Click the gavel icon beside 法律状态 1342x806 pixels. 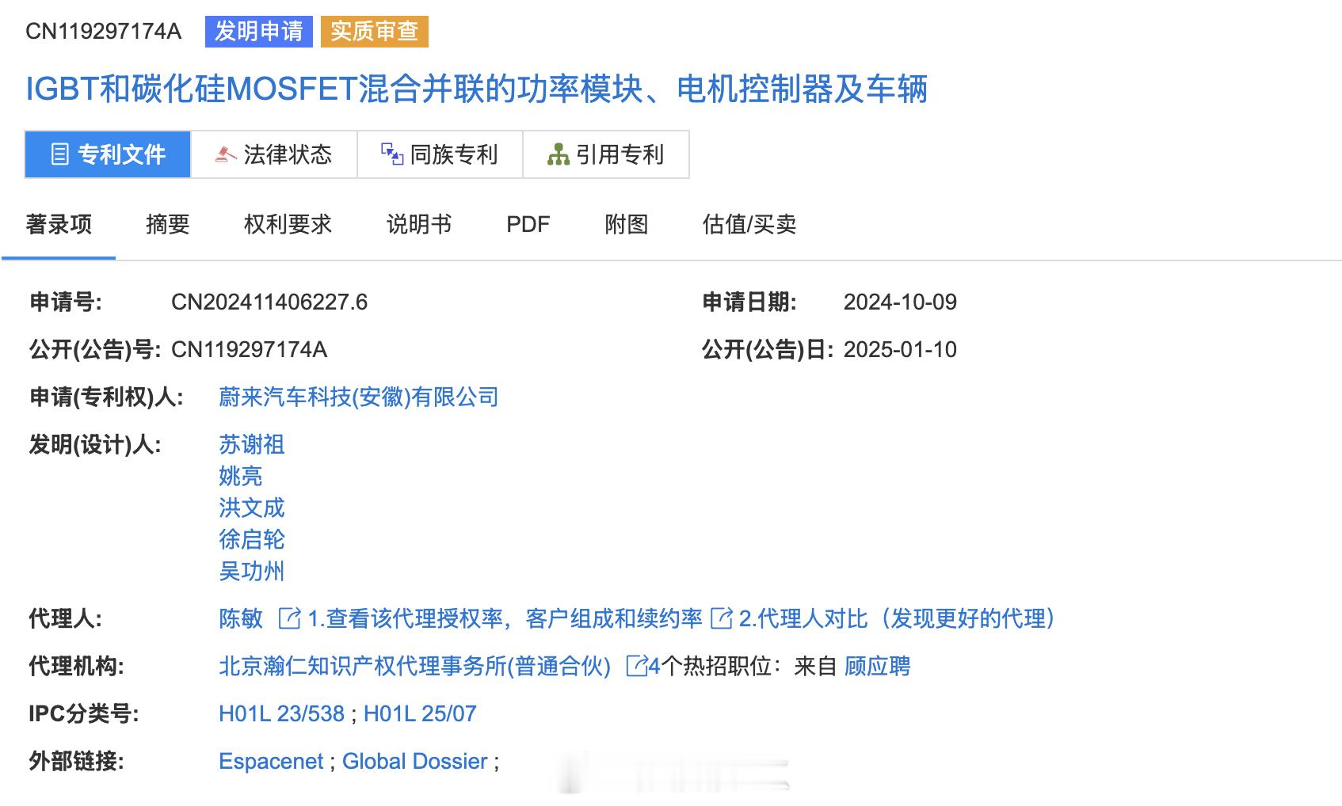226,154
